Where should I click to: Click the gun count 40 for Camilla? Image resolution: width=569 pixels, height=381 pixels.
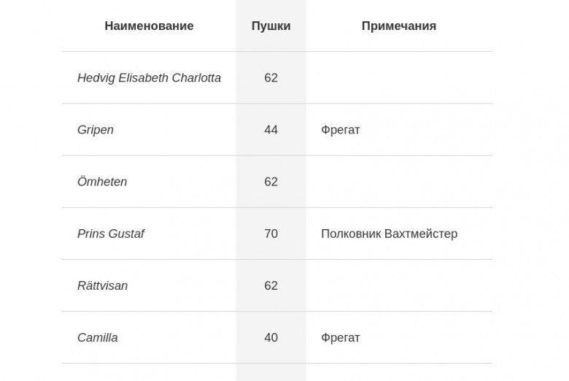pyautogui.click(x=271, y=337)
